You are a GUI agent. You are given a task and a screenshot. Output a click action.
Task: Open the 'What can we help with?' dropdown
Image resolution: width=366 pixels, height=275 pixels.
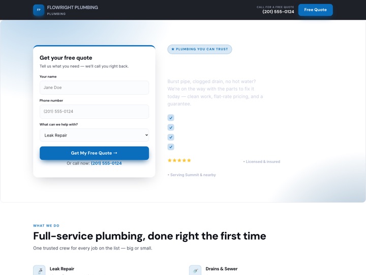94,135
